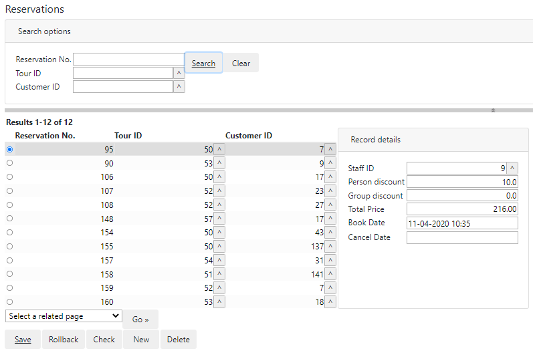Open Tour ID lookup for reservation 154

[219, 233]
